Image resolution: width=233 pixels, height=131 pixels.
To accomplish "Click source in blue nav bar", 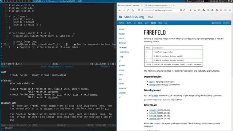I will [226, 23].
